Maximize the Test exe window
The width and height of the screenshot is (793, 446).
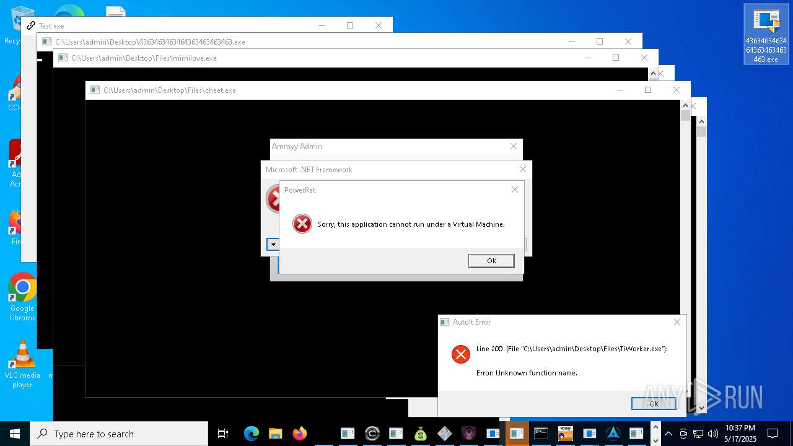[x=350, y=26]
